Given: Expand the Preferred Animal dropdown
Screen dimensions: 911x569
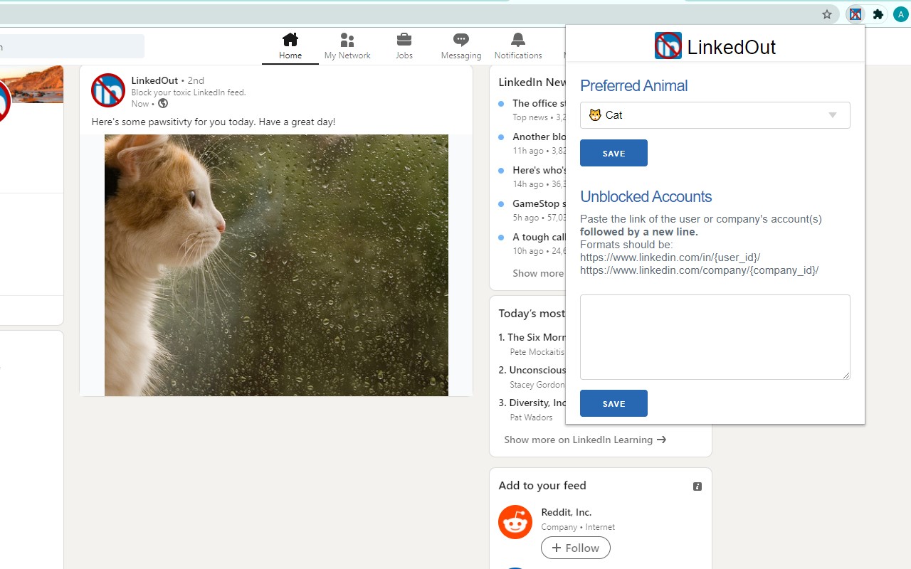Looking at the screenshot, I should tap(715, 115).
